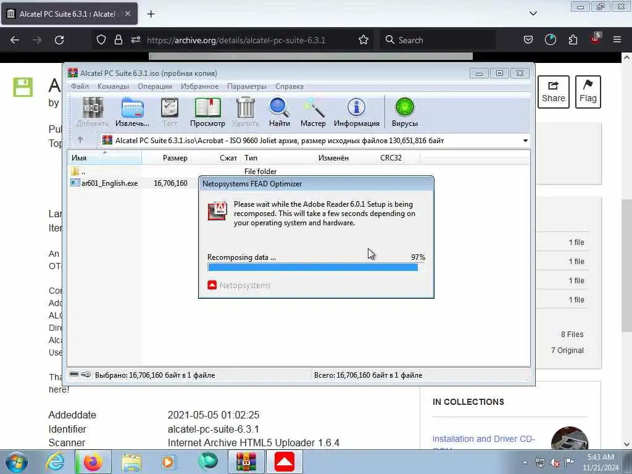Viewport: 632px width, 474px height.
Task: Click the Netopsystems logo in the dialog
Action: point(239,285)
